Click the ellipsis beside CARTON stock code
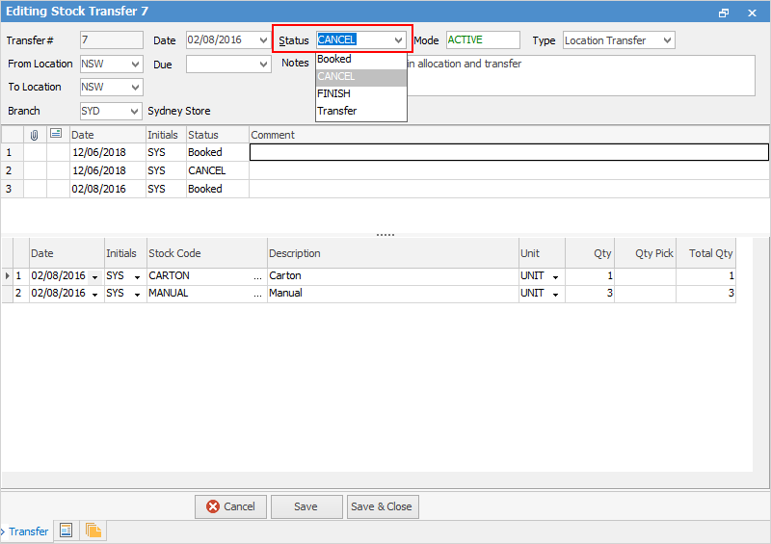Viewport: 771px width, 544px height. tap(257, 276)
